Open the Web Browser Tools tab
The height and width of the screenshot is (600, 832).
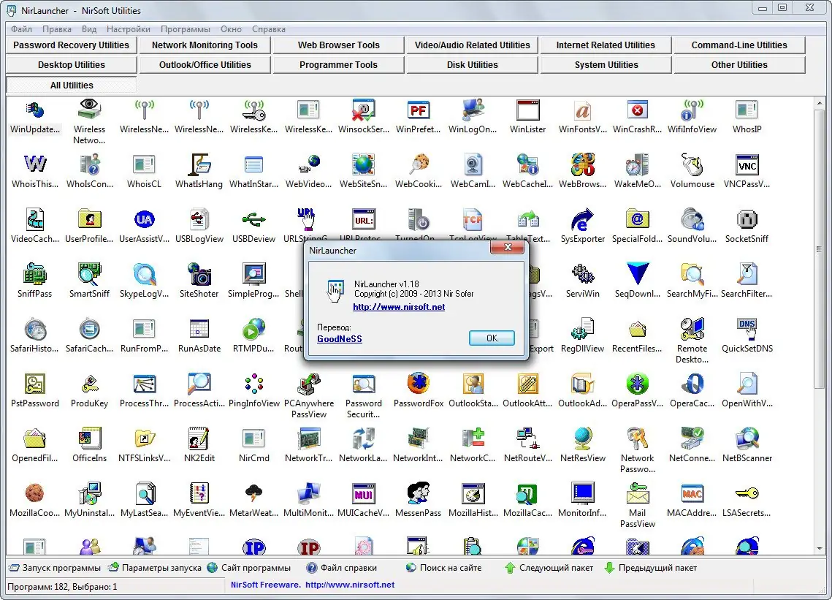(x=338, y=45)
